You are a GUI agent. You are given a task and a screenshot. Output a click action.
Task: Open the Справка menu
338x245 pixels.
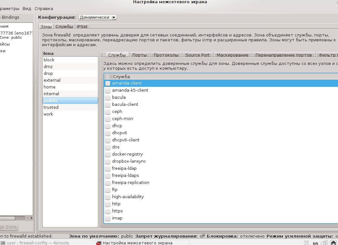tap(44, 9)
